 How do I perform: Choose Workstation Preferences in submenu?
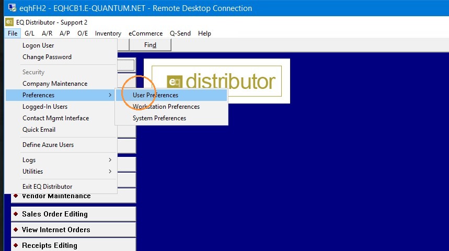point(171,106)
